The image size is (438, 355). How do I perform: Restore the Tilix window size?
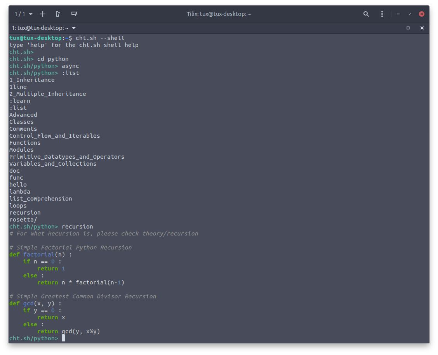click(410, 14)
